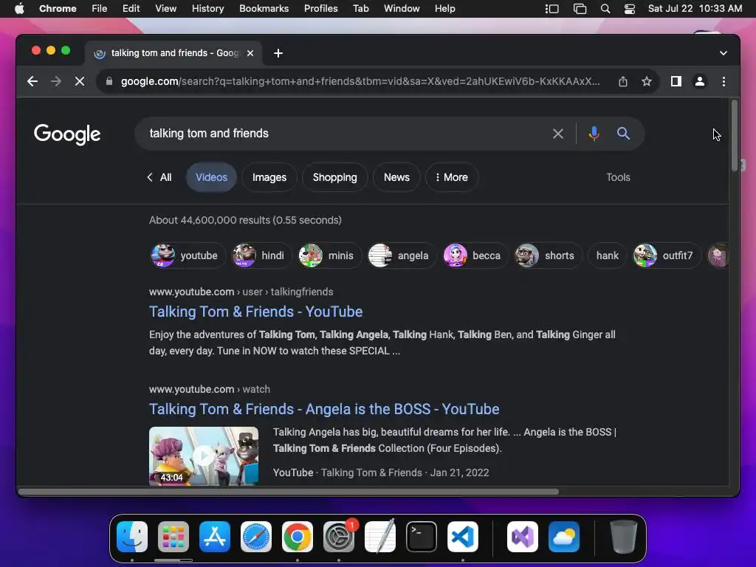Select the 'hank' suggestion chip
Viewport: 756px width, 567px height.
pyautogui.click(x=607, y=255)
